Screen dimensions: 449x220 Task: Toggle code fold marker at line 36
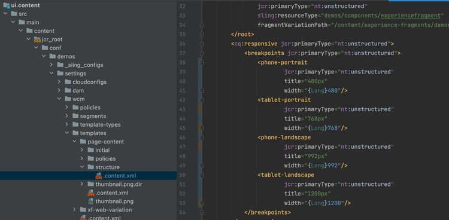pyautogui.click(x=202, y=44)
